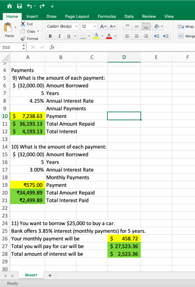This screenshot has width=195, height=287.
Task: Open the font color dropdown arrow
Action: click(x=115, y=36)
